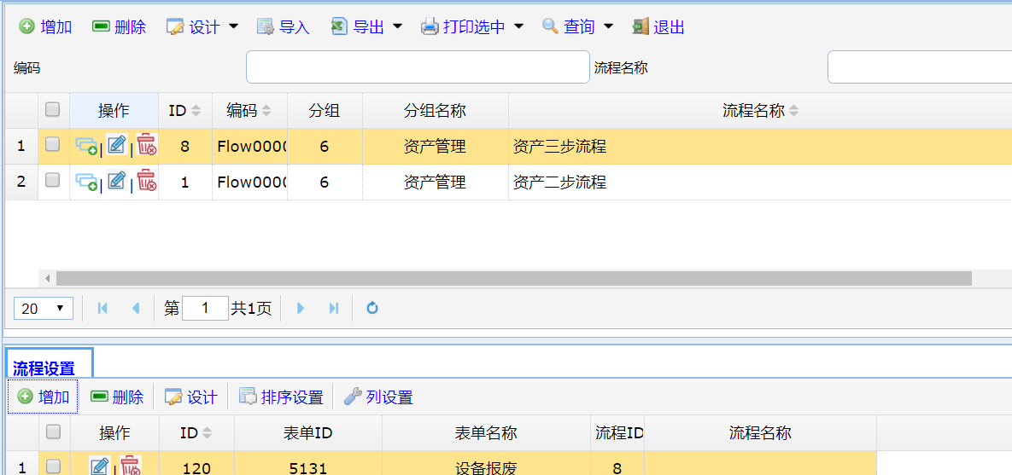Expand the 打印选中 dropdown menu
Viewport: 1012px width, 475px height.
coord(518,27)
